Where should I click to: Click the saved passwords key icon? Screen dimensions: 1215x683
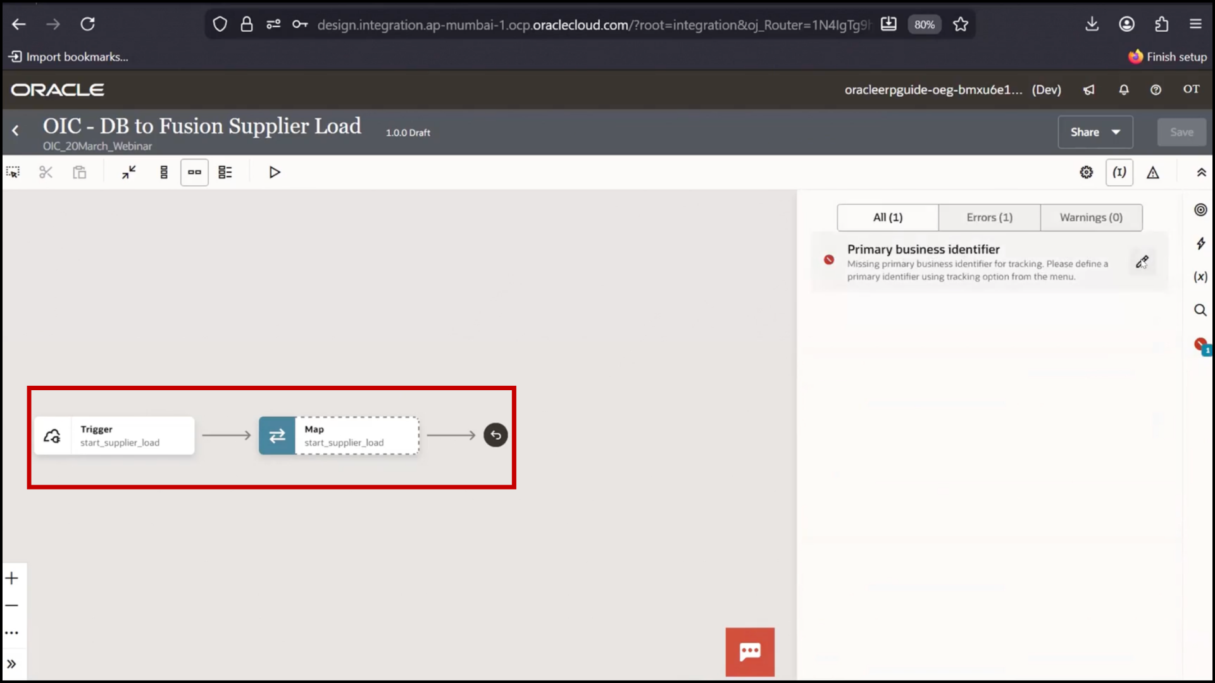300,24
